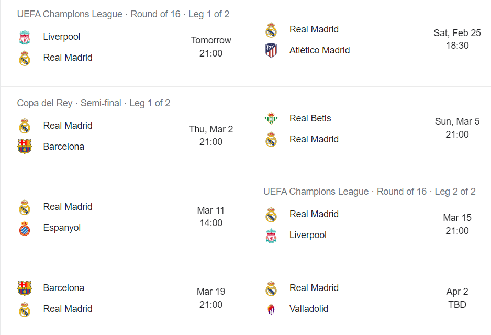Select the Real Betis team name
The height and width of the screenshot is (335, 491).
(310, 118)
